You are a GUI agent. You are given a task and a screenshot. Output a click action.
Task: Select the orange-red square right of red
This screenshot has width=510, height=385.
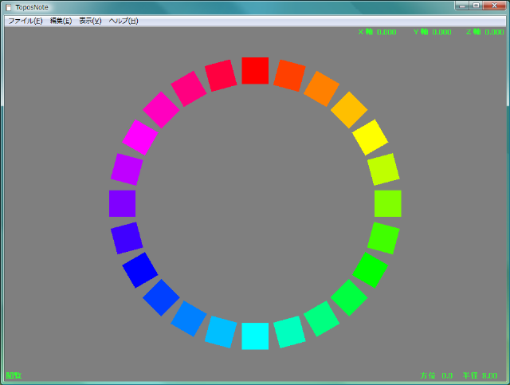289,76
